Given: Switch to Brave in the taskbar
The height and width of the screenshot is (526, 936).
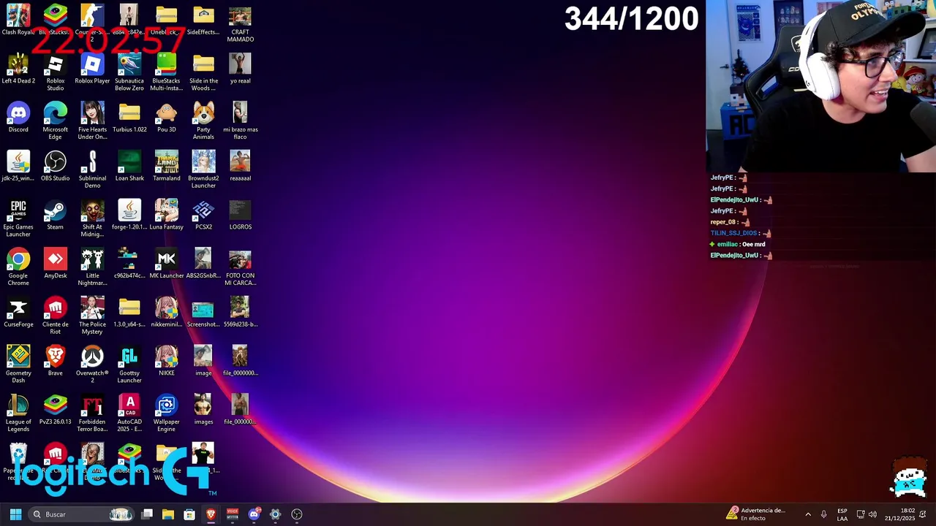Looking at the screenshot, I should [211, 514].
